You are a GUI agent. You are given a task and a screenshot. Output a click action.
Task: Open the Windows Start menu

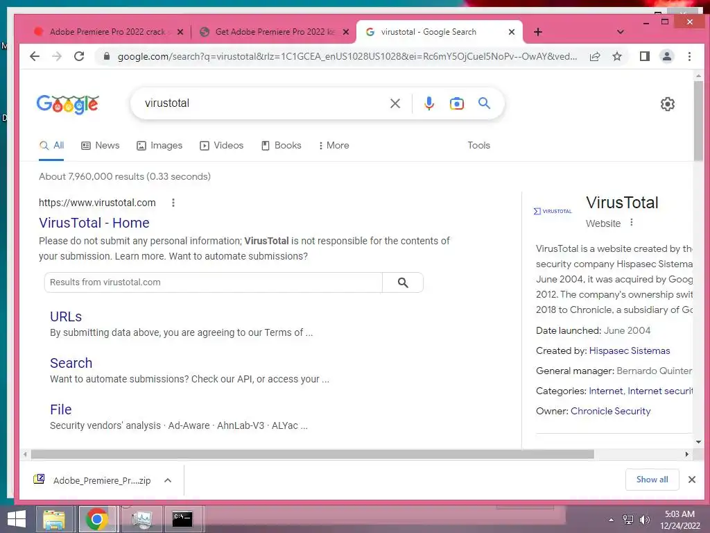pyautogui.click(x=17, y=519)
